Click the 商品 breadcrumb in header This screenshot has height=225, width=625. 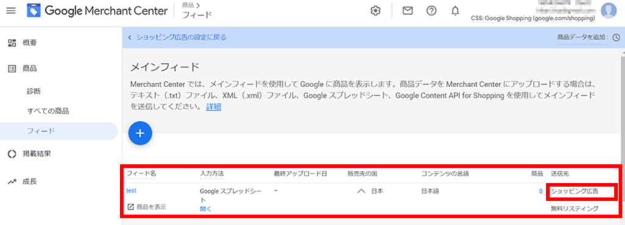pyautogui.click(x=188, y=5)
